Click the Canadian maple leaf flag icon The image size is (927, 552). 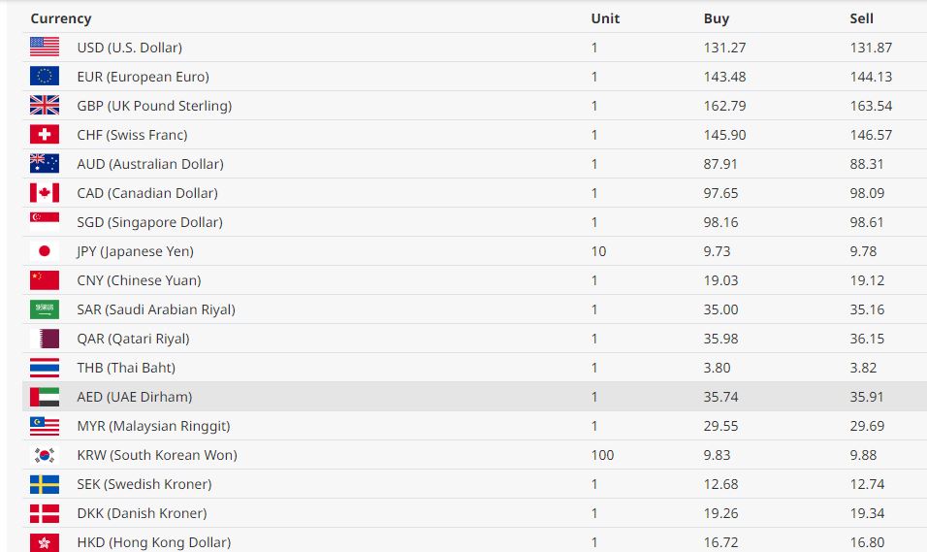click(x=45, y=192)
